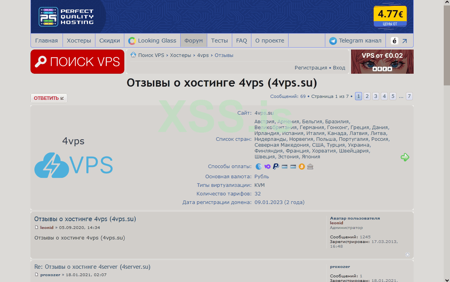Click the post icon next to proxozer

coord(36,275)
